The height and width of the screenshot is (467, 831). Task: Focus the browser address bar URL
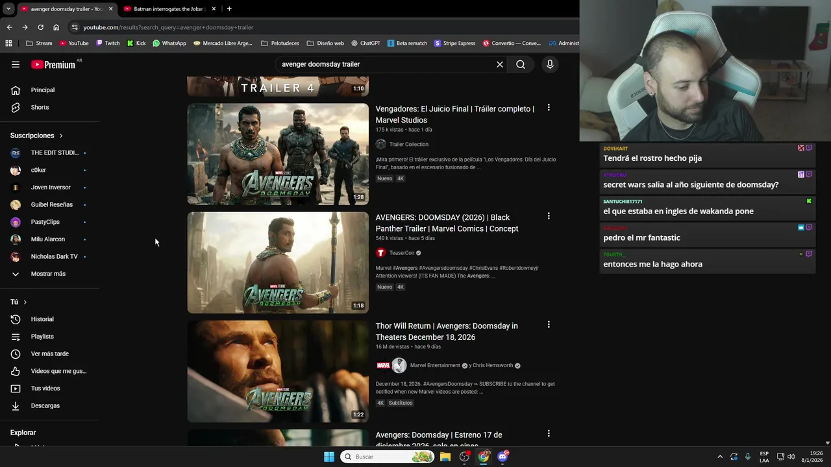coord(167,27)
